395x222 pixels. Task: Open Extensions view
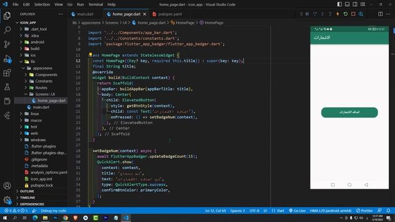click(x=7, y=73)
